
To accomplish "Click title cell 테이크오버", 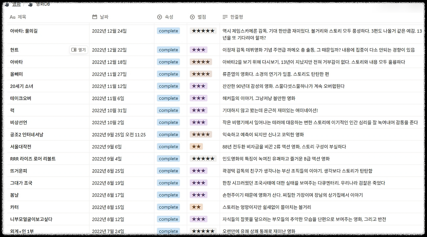I will point(21,99).
